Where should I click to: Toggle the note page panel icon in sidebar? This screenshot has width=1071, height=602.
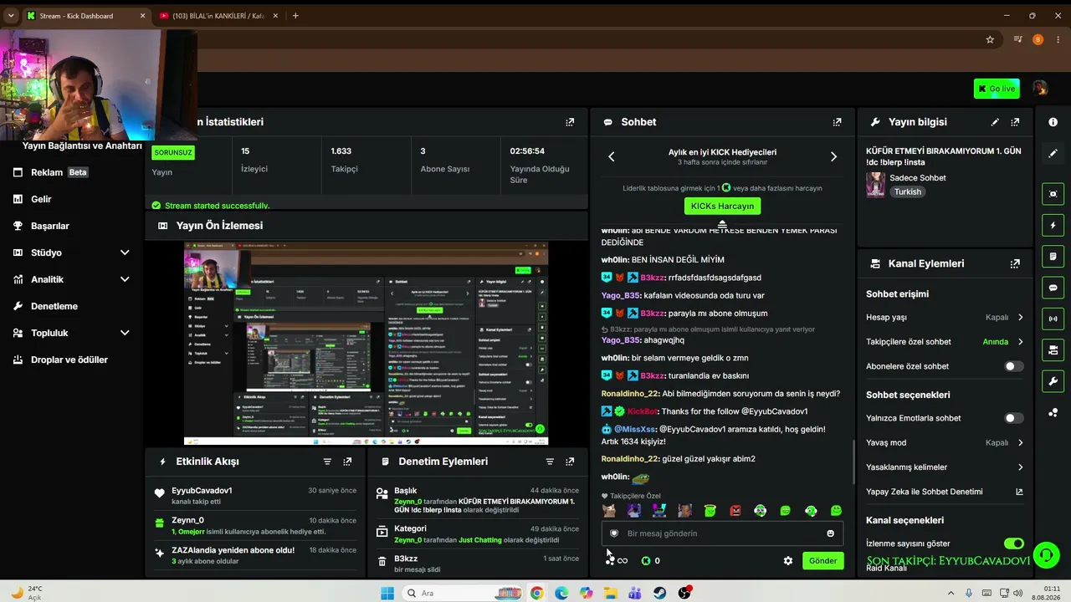pyautogui.click(x=1053, y=257)
